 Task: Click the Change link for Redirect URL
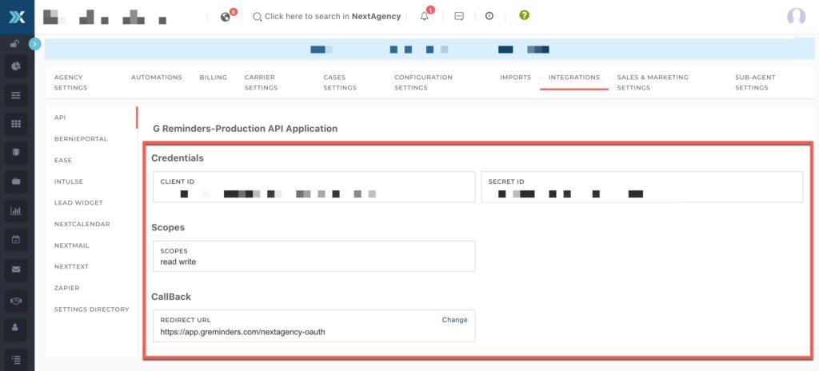pyautogui.click(x=454, y=320)
